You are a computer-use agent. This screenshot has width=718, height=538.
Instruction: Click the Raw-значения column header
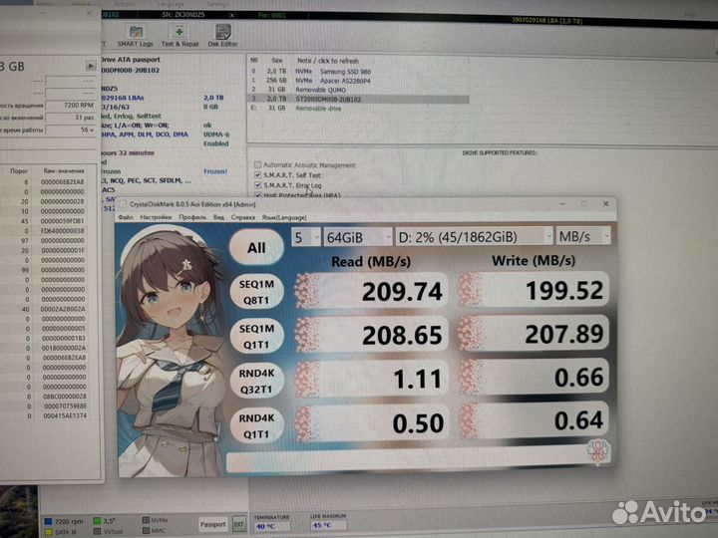pos(64,170)
